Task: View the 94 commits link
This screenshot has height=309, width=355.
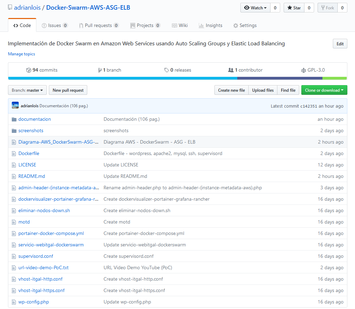Action: click(x=42, y=70)
